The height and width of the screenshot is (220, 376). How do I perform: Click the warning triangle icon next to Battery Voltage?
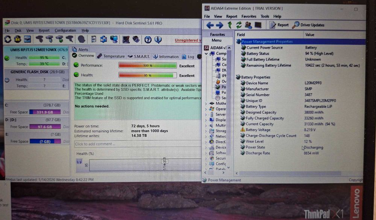point(243,130)
